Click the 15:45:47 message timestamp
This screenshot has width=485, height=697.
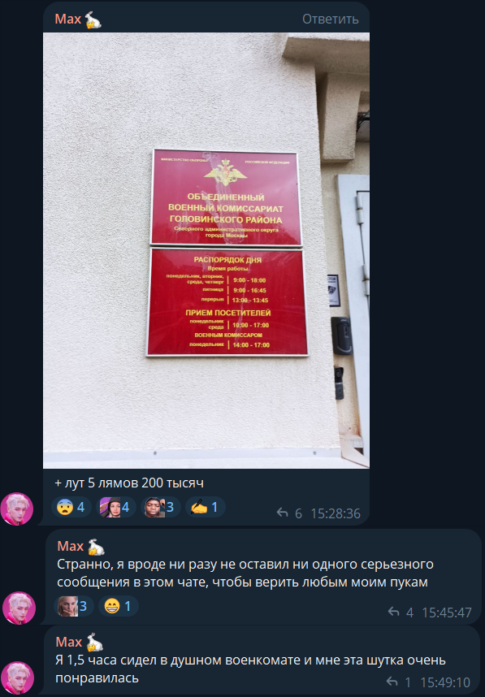point(447,613)
